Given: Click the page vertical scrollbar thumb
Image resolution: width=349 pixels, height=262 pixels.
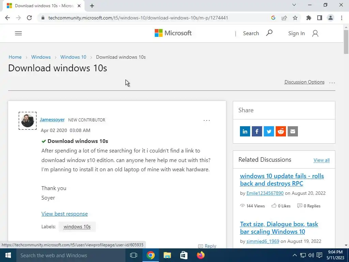Looking at the screenshot, I should pyautogui.click(x=346, y=42).
